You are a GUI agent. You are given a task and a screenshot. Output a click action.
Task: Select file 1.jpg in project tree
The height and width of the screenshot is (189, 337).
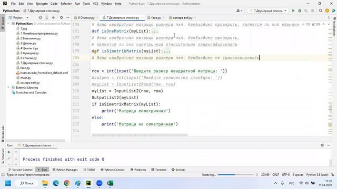22,28
